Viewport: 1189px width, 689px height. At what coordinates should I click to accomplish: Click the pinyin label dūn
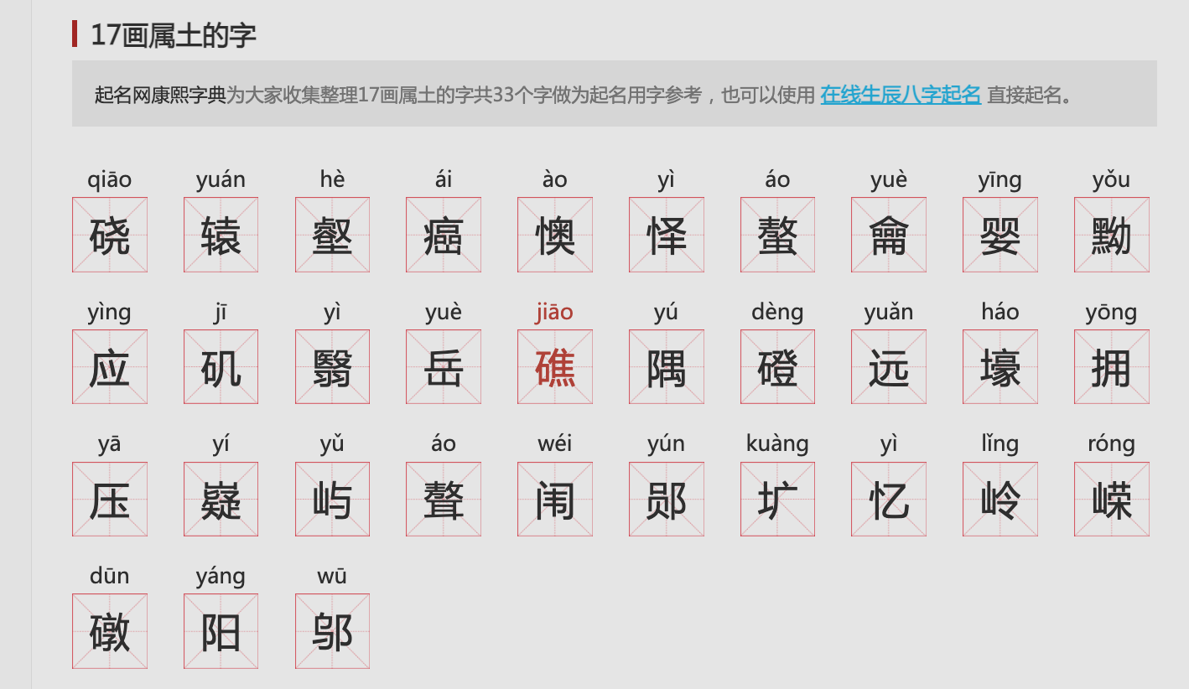click(110, 576)
